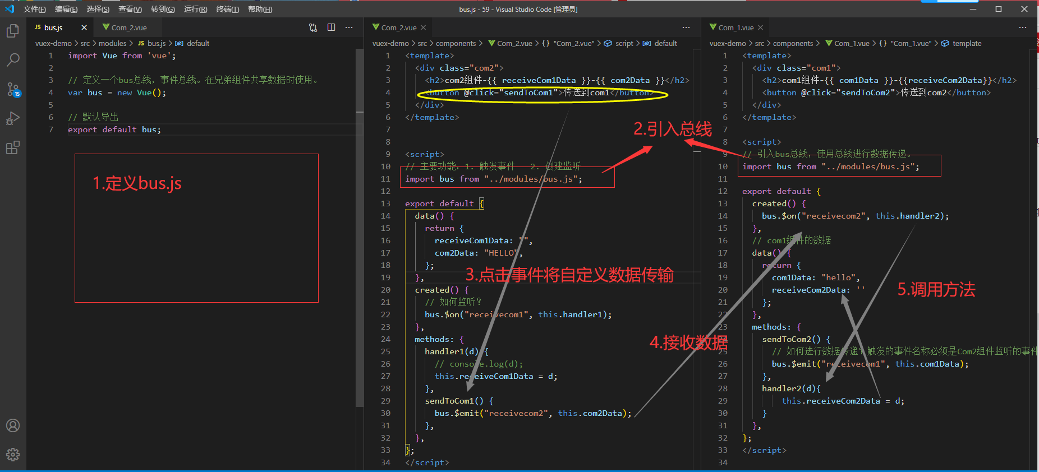Image resolution: width=1039 pixels, height=472 pixels.
Task: Open the script breadcrumb in the middle editor
Action: click(x=619, y=43)
